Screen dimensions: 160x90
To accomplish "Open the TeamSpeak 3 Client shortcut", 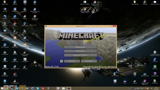I will tap(15, 67).
